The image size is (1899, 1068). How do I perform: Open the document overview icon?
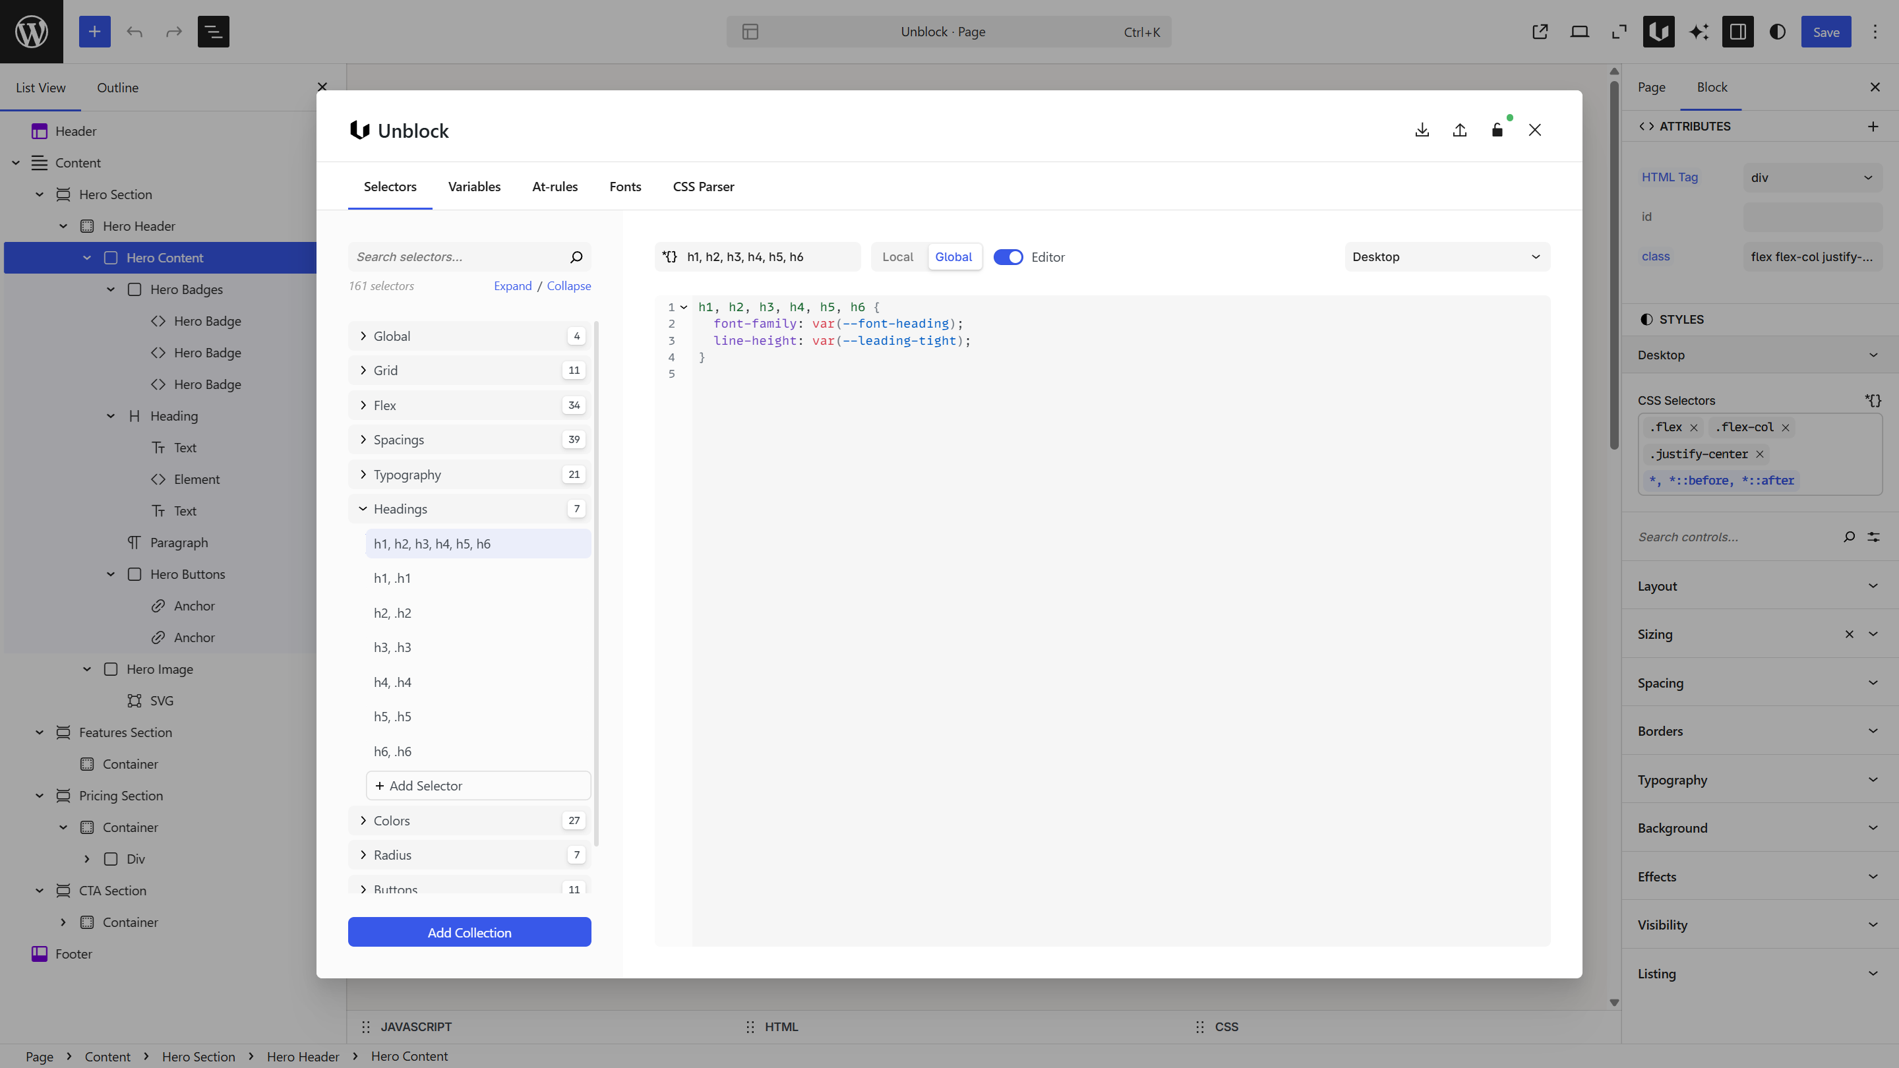(213, 32)
